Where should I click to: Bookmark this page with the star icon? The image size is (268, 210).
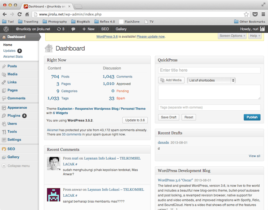click(246, 14)
